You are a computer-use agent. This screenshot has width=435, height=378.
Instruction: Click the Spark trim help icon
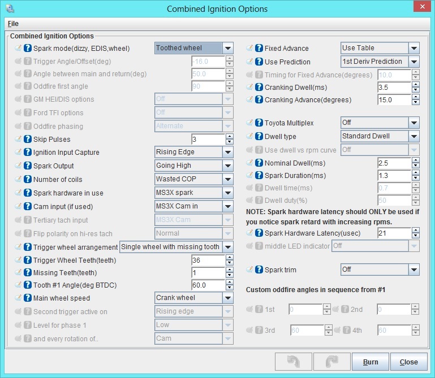(259, 270)
